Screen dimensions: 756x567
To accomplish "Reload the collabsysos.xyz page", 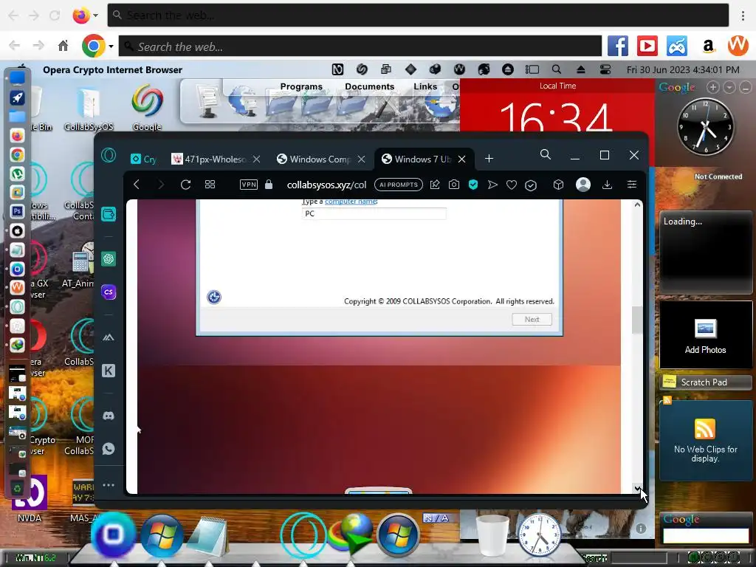I will [x=185, y=185].
